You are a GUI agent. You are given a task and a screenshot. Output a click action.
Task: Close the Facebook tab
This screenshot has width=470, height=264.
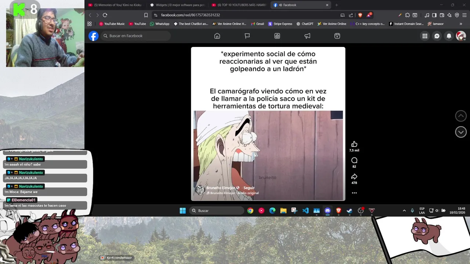(327, 5)
